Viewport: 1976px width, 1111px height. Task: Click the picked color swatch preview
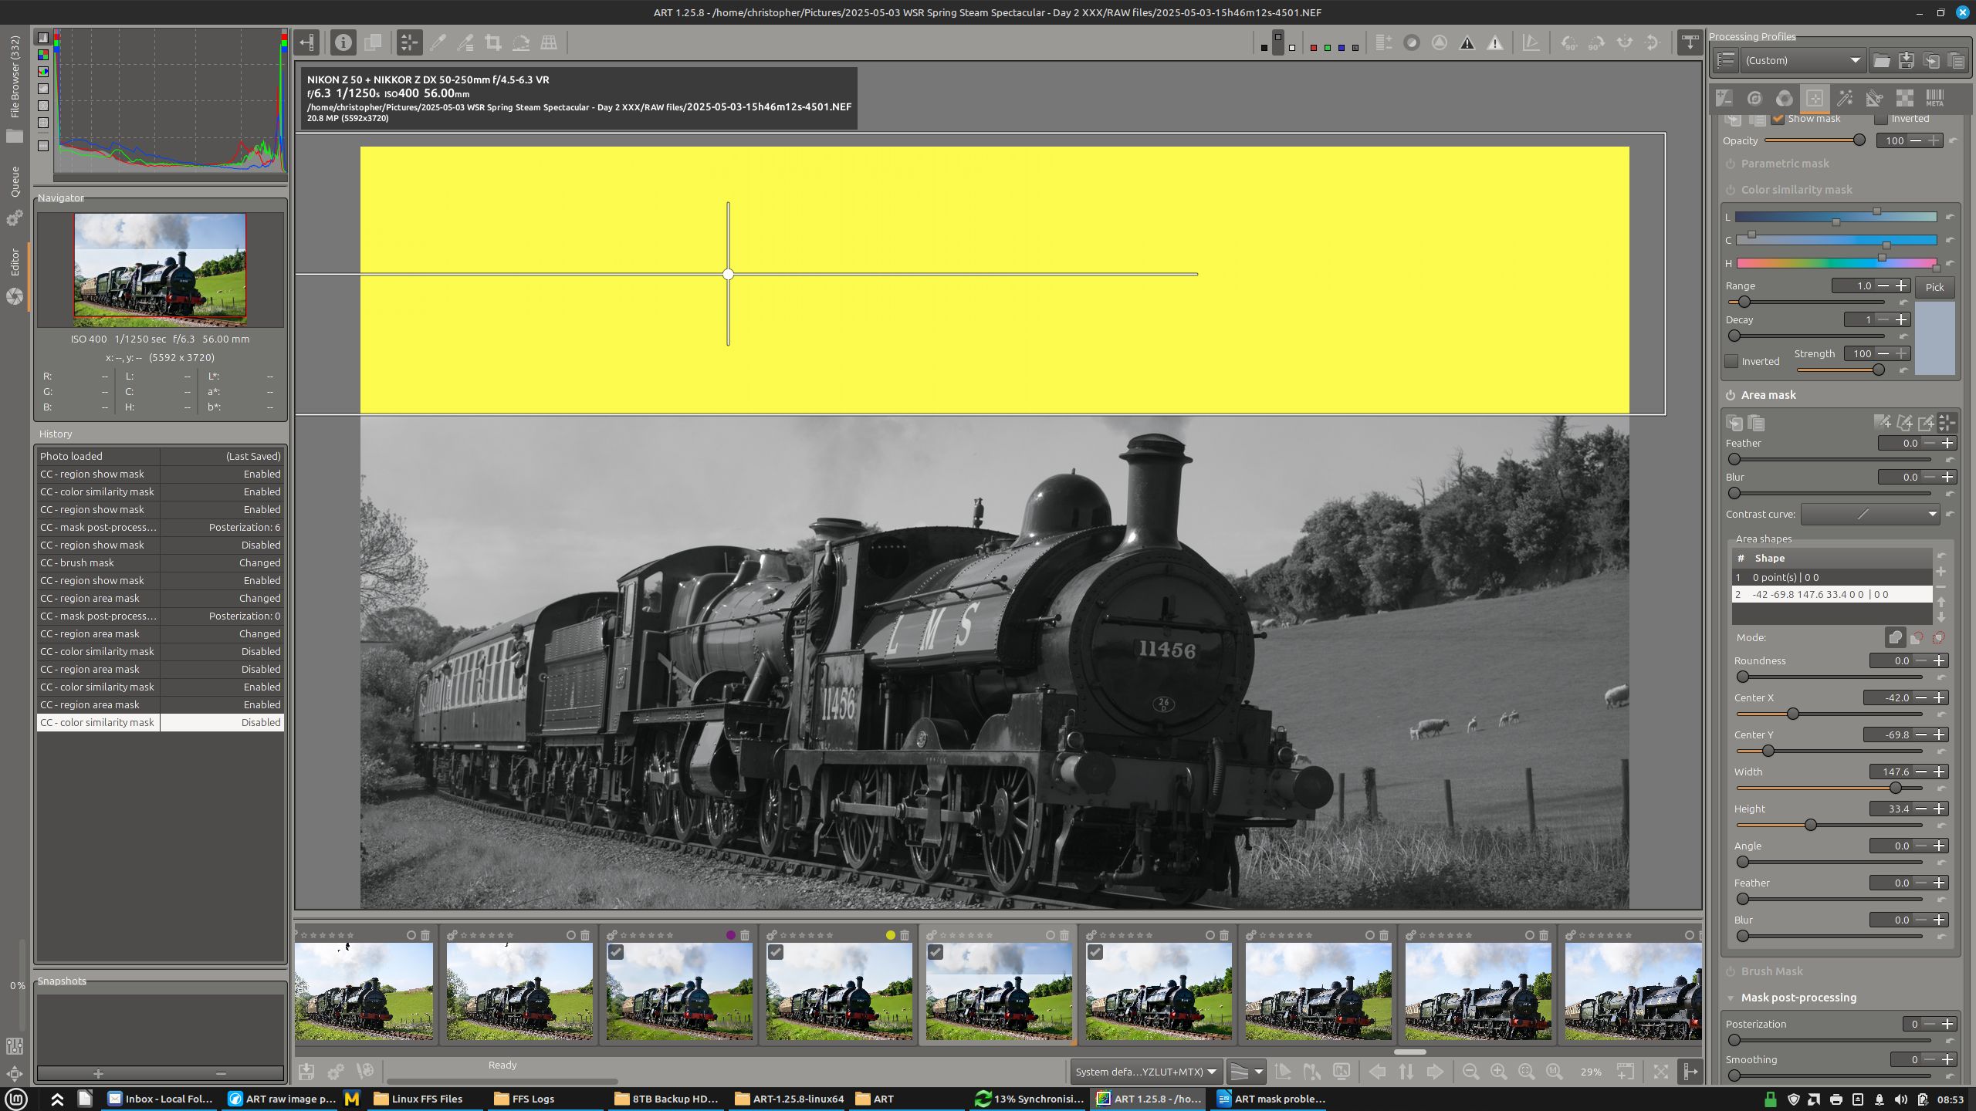1934,338
